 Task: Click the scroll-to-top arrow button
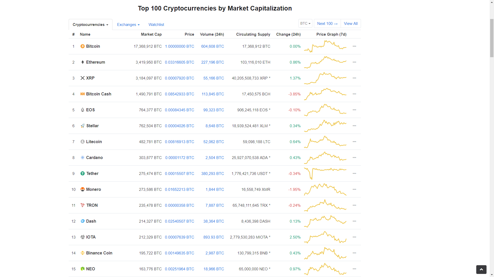pyautogui.click(x=481, y=270)
